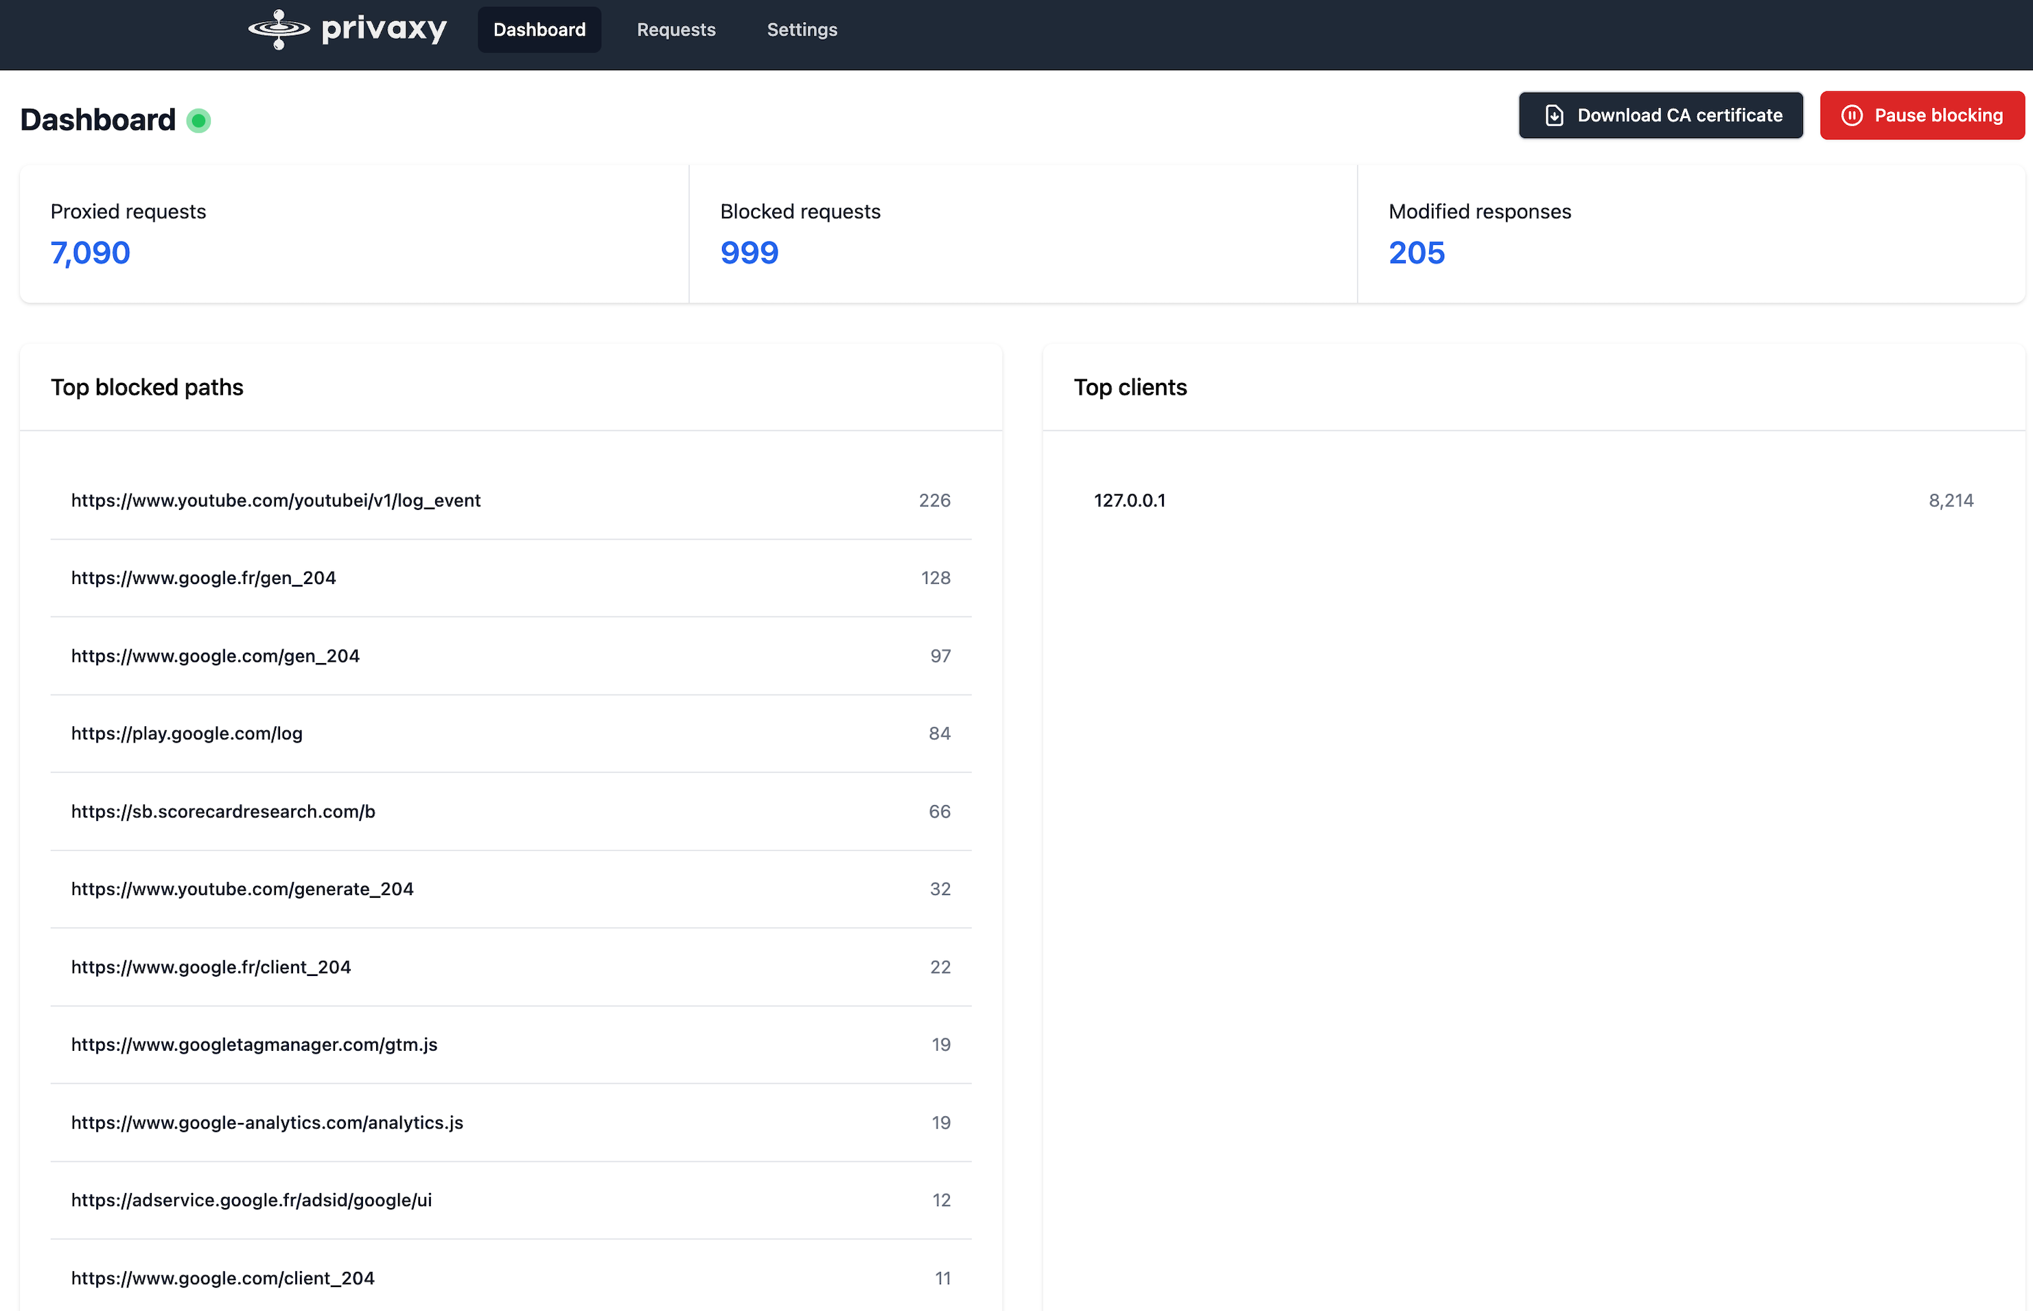
Task: Click the Modified responses count 205
Action: [1417, 253]
